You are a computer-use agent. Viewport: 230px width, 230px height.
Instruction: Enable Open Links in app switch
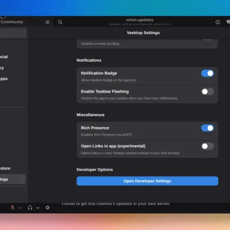click(208, 146)
